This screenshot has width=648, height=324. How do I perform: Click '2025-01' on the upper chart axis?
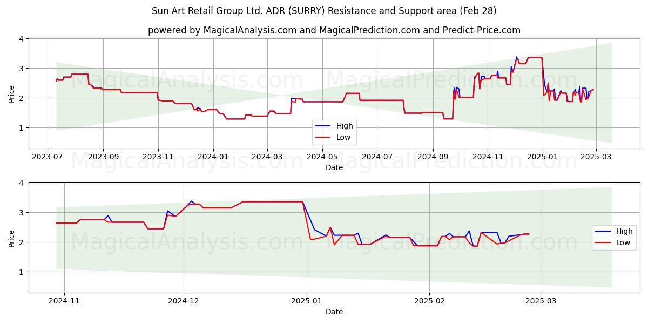tap(543, 157)
